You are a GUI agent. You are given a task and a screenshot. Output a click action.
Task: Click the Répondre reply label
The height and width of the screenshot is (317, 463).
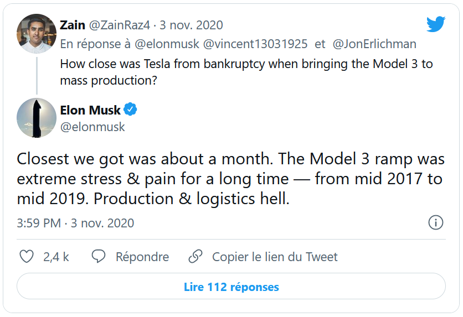tap(142, 257)
